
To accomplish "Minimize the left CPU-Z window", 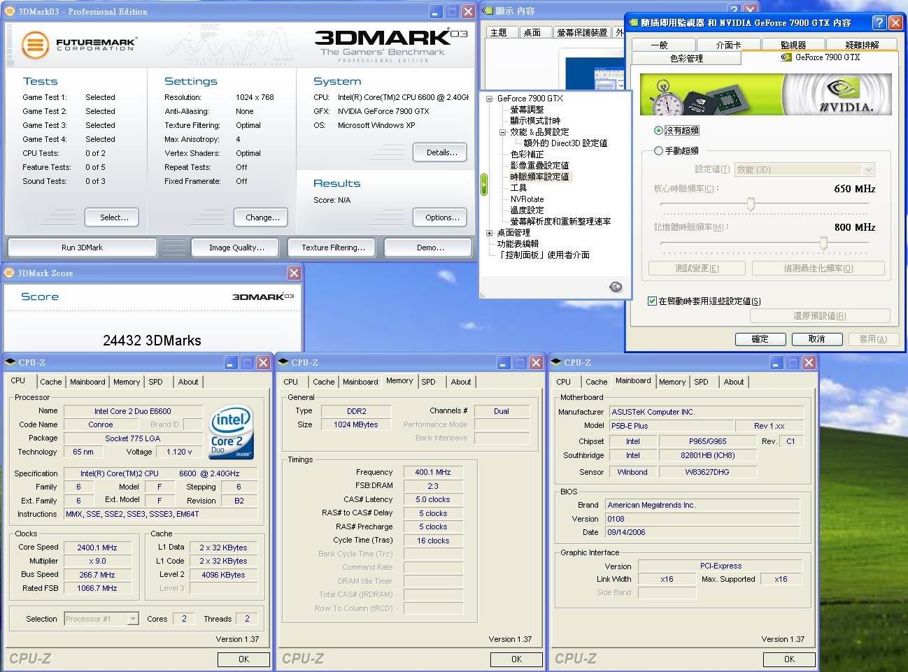I will point(232,362).
